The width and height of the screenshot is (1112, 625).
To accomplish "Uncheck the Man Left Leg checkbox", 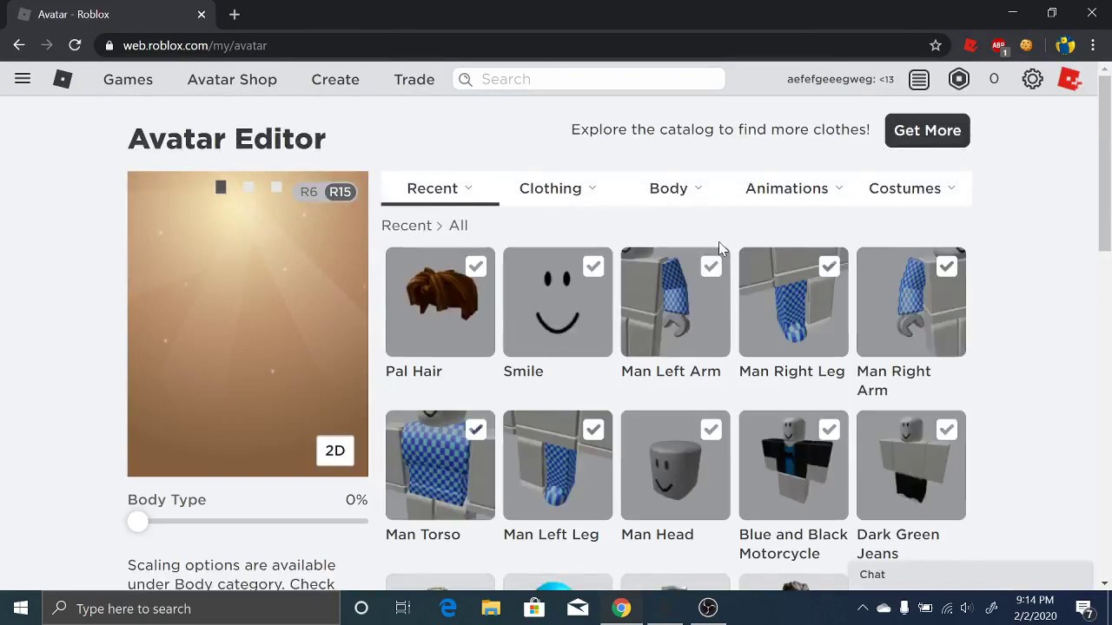I will (x=593, y=430).
